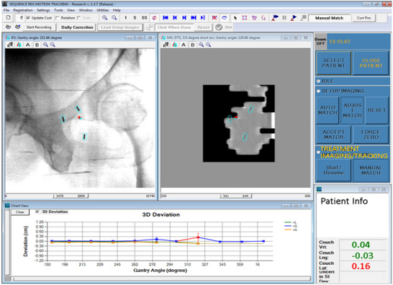Viewport: 393px width, 285px height.
Task: Click the 'B' button in MV window
Action: pos(193,45)
